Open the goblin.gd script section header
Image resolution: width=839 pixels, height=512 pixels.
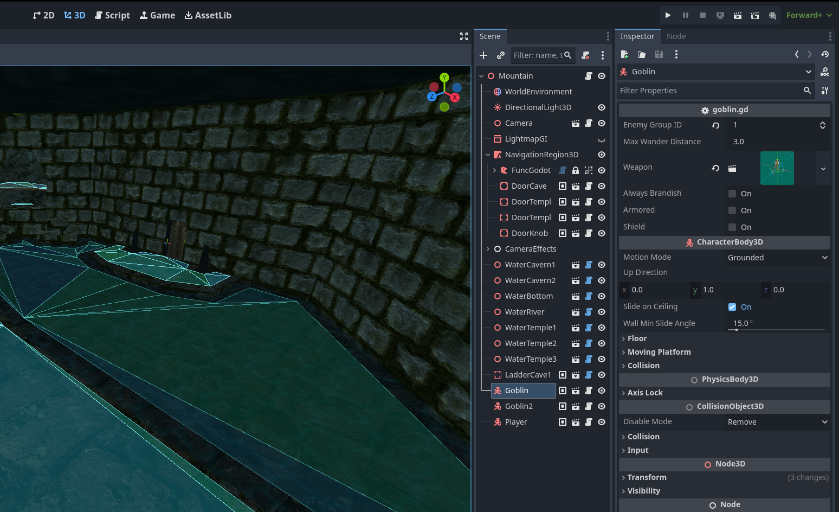click(725, 110)
